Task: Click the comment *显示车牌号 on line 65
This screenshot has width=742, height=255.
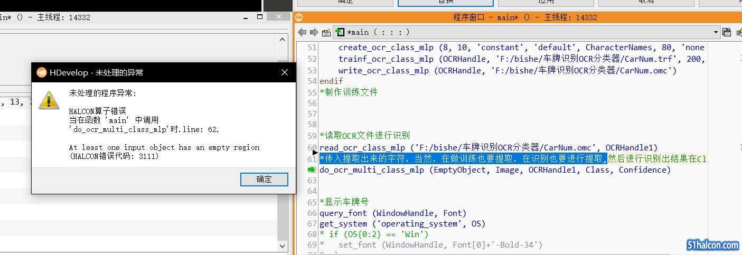Action: coord(344,202)
